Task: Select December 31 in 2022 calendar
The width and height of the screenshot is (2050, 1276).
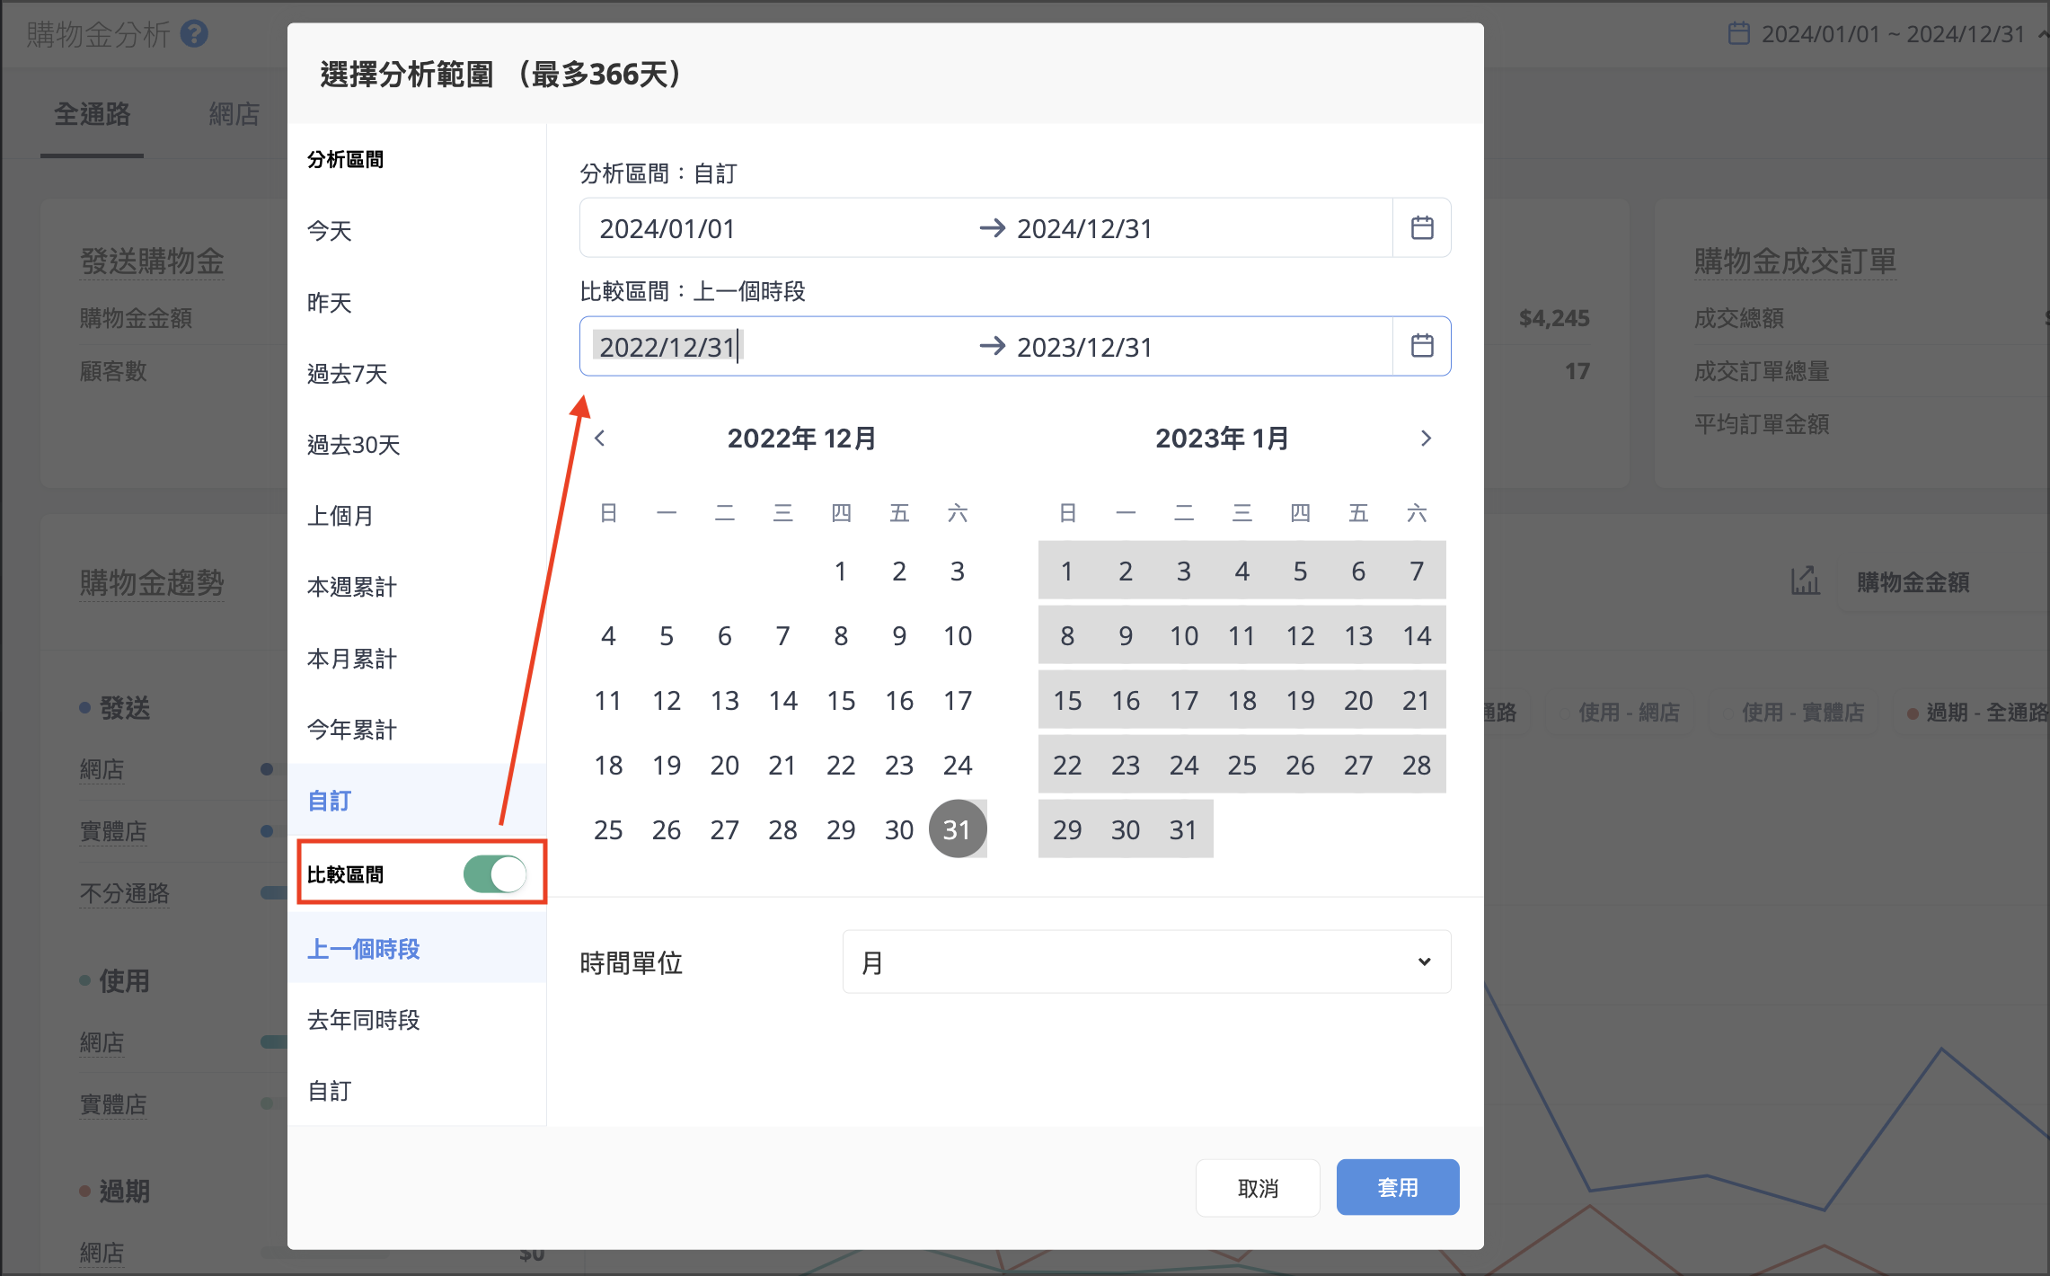Action: (x=958, y=829)
